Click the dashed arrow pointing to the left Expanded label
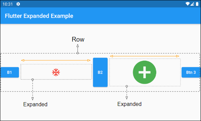Viewport: 201px width, 121px height. pyautogui.click(x=33, y=89)
